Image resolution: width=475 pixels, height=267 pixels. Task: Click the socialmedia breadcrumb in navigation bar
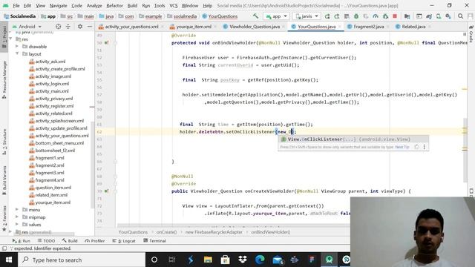pyautogui.click(x=185, y=16)
